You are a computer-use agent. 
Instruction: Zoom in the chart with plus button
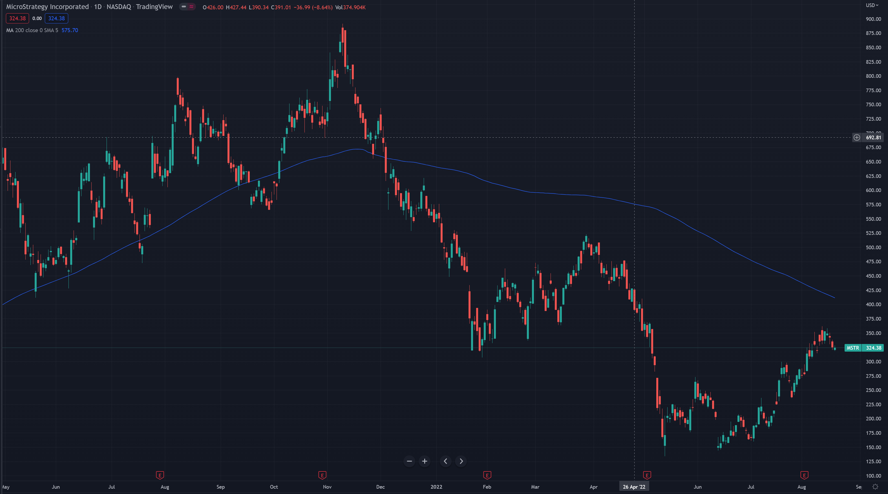pos(425,461)
